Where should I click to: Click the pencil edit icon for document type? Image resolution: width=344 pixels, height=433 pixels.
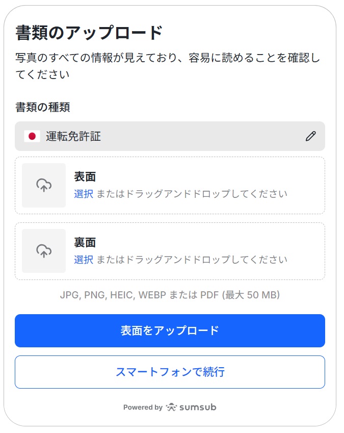(310, 136)
